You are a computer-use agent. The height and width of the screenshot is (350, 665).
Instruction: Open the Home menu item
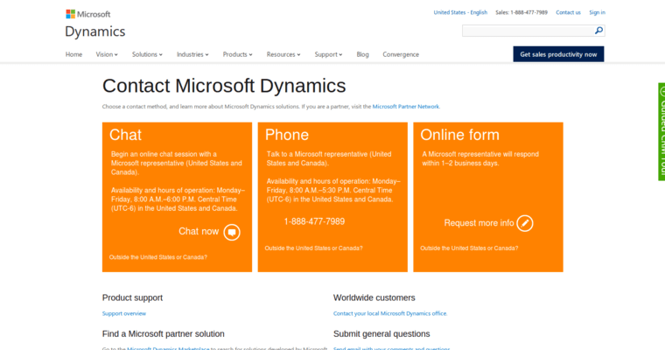(x=73, y=54)
